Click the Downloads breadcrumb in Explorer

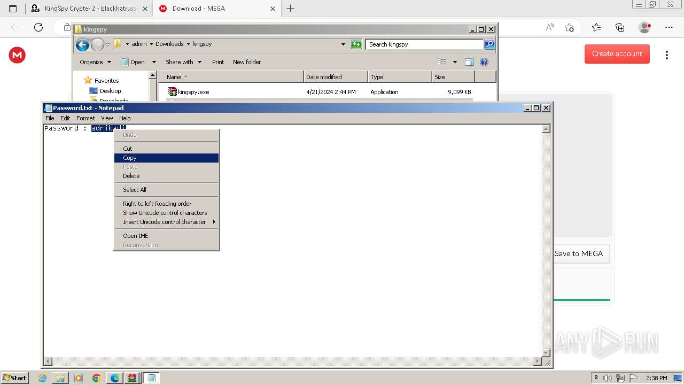[x=169, y=44]
